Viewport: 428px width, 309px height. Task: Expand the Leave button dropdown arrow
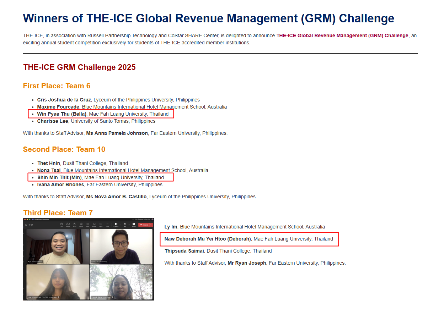point(151,225)
